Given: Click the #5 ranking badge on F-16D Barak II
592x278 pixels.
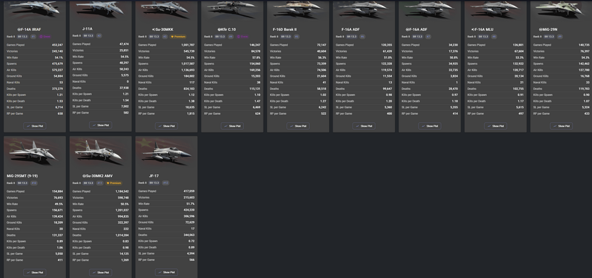Looking at the screenshot, I should point(297,37).
